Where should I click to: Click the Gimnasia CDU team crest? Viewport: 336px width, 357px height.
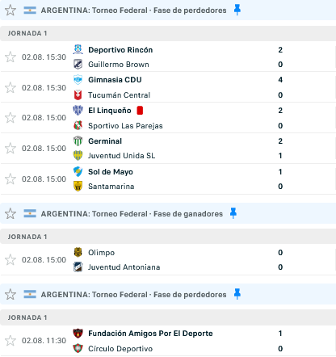(x=78, y=79)
